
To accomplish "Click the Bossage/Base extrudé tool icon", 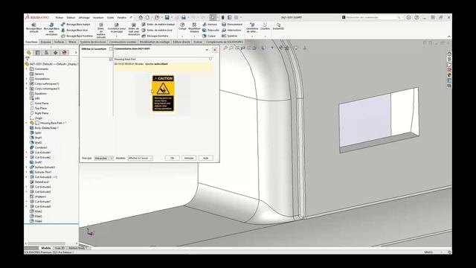I will (33, 25).
